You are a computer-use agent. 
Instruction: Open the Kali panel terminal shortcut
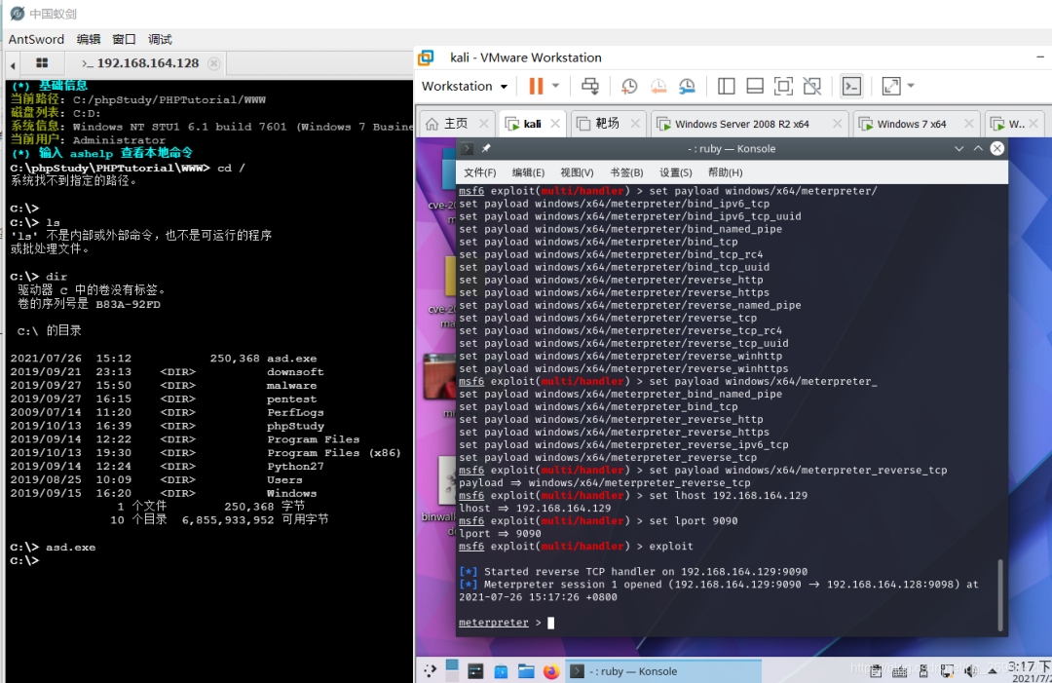click(475, 671)
